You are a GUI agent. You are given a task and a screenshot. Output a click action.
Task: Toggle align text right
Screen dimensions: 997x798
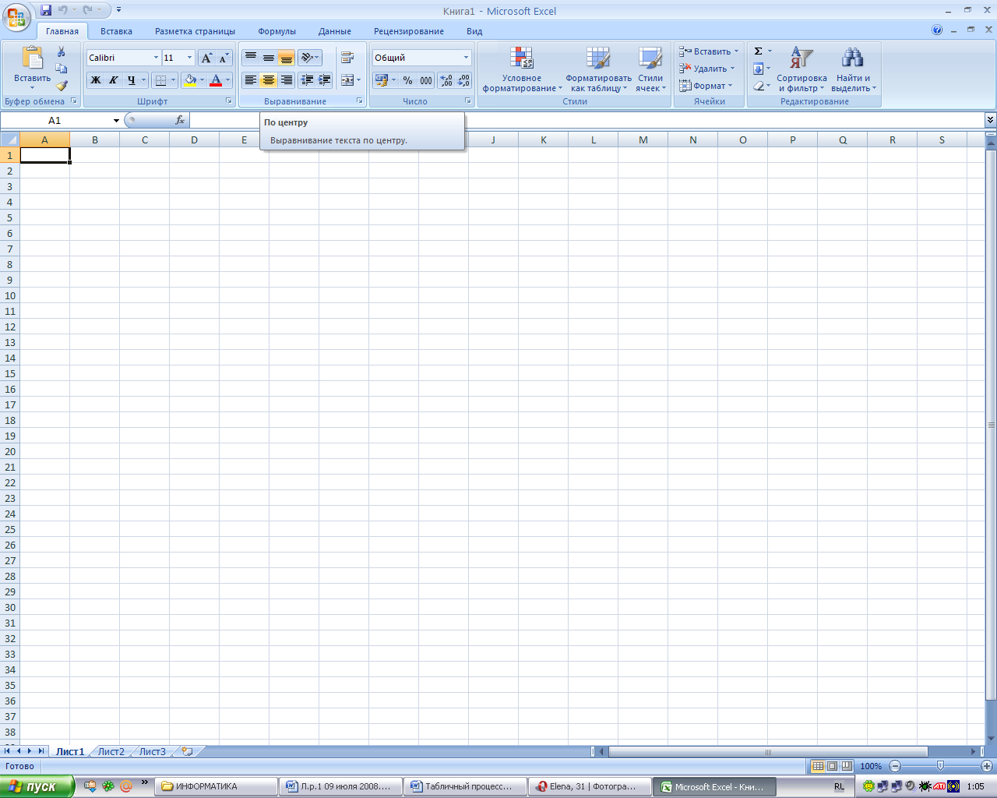286,79
